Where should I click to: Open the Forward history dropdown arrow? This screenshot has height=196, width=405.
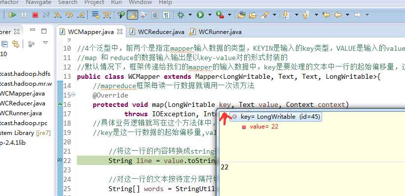[367, 15]
